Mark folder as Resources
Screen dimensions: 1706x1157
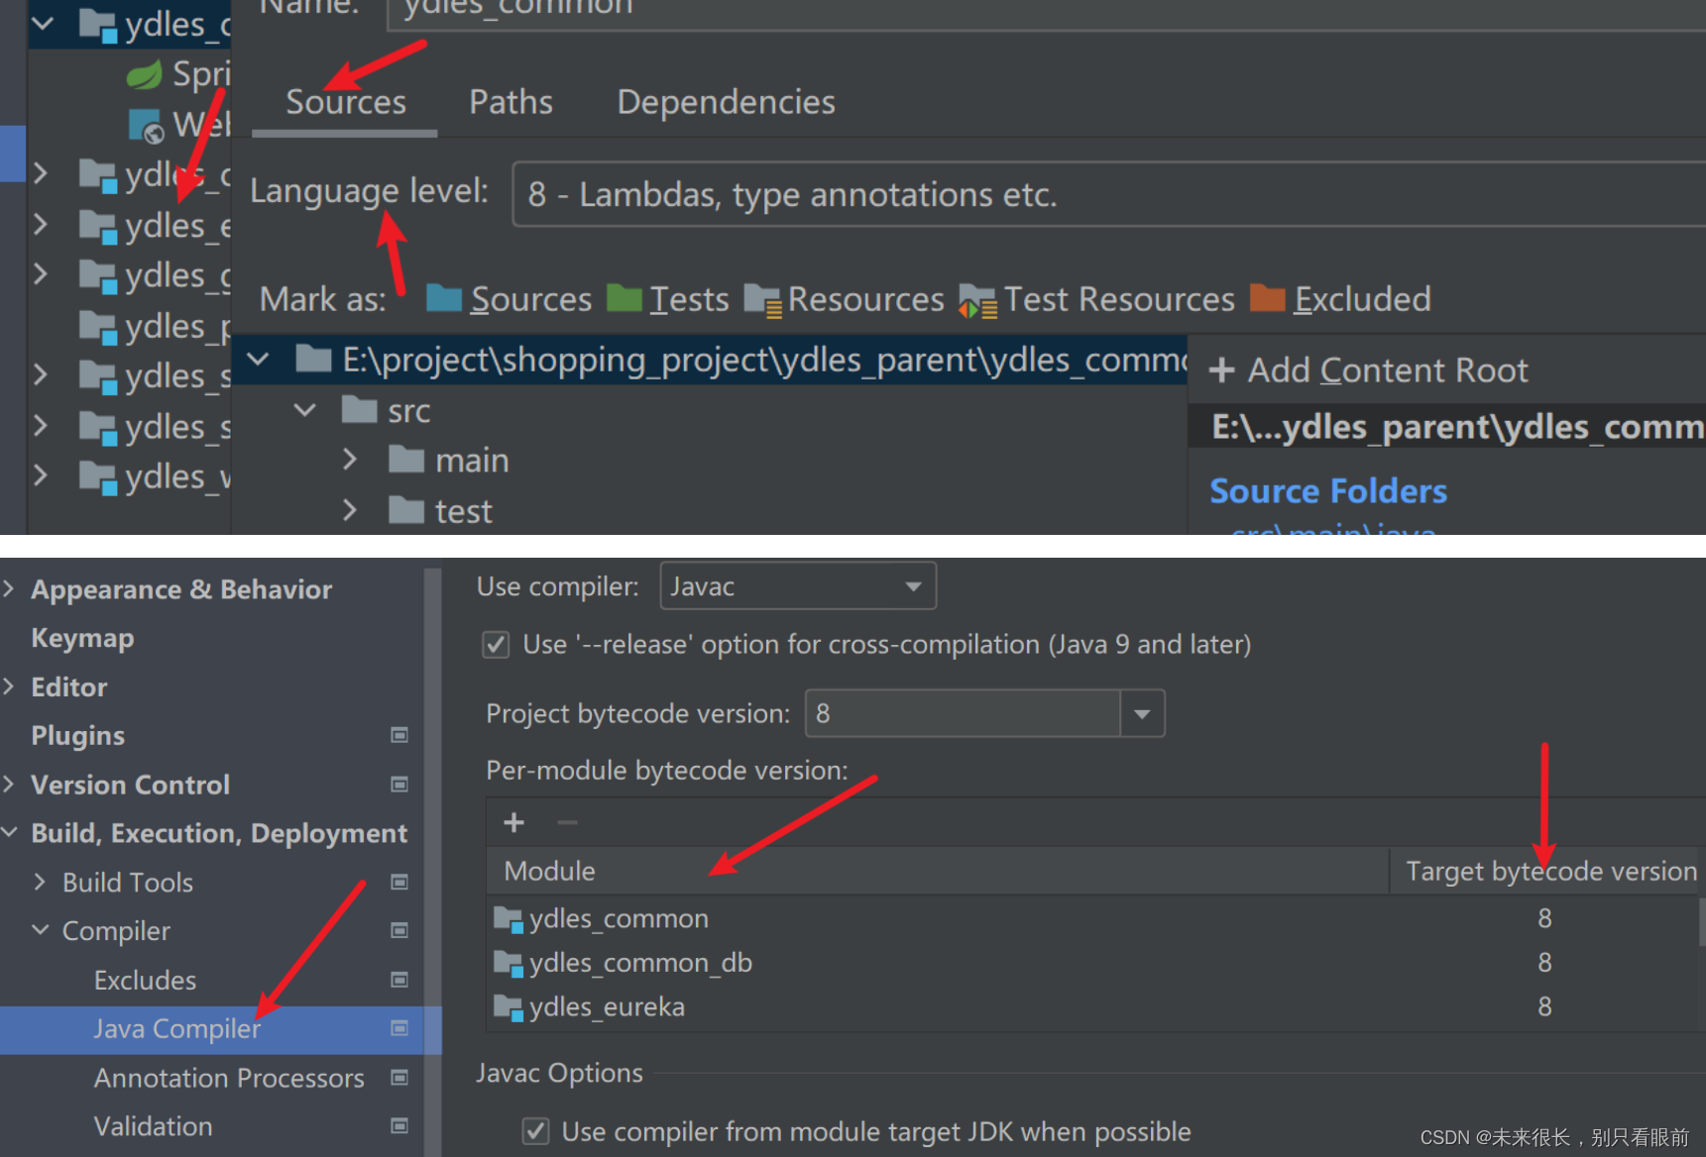844,299
